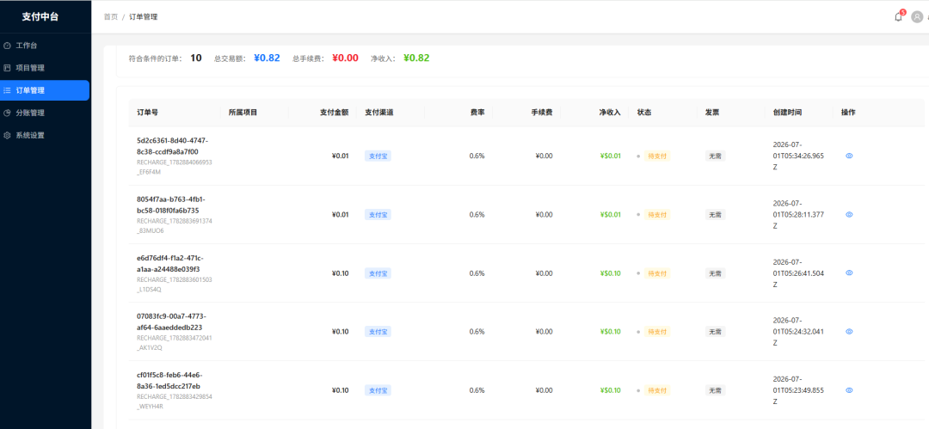The image size is (929, 429).
Task: Click the 发票 column header
Action: (712, 112)
